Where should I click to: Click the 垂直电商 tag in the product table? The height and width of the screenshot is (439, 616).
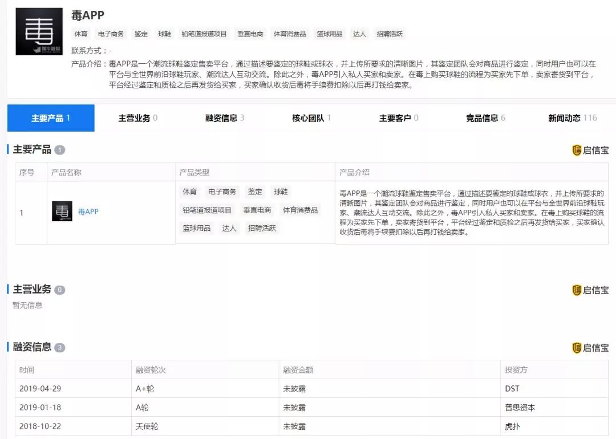[257, 210]
